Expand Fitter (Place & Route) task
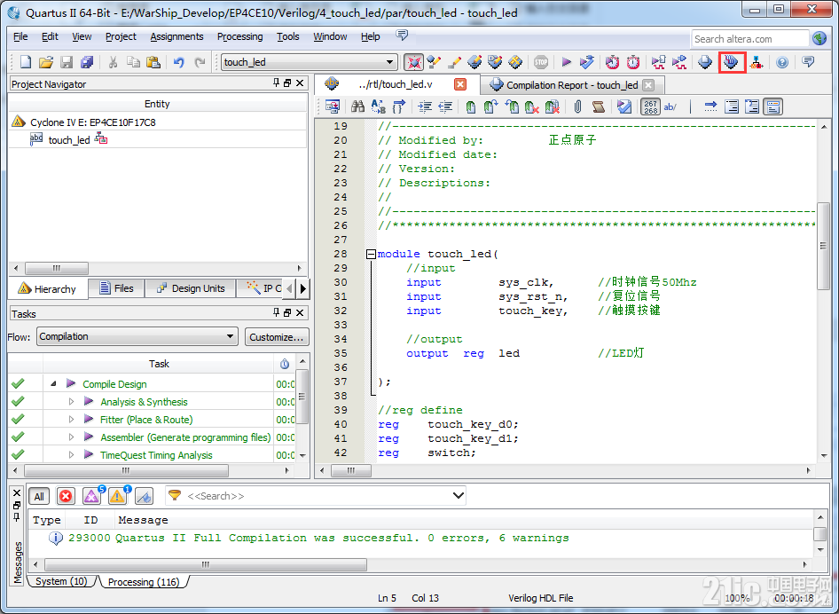 (71, 419)
